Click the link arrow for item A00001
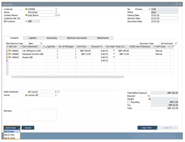Viewport: 185px width, 142px height. (10, 51)
